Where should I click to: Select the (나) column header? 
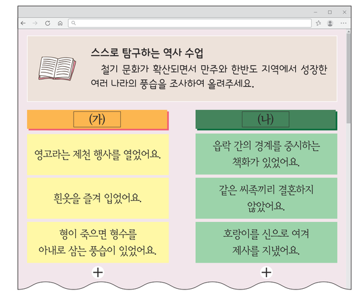266,119
